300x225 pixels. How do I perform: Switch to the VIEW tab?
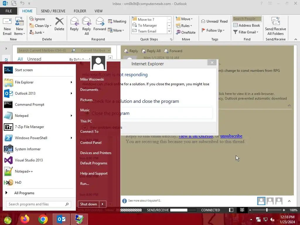coord(98,11)
